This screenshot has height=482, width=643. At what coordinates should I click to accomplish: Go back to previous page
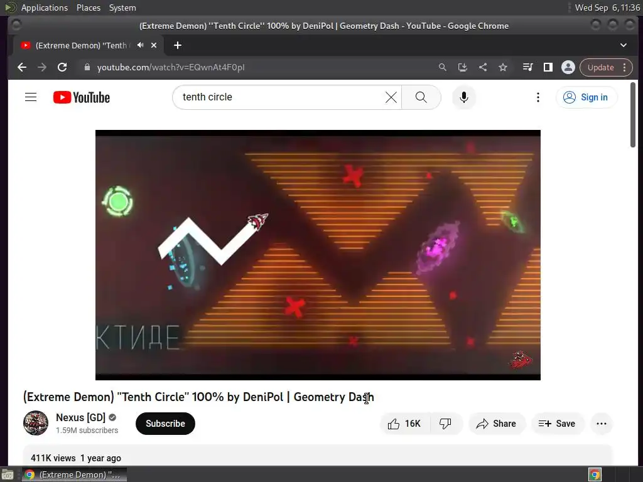(22, 67)
